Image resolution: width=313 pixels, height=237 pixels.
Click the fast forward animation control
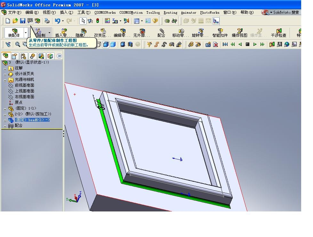[262, 44]
